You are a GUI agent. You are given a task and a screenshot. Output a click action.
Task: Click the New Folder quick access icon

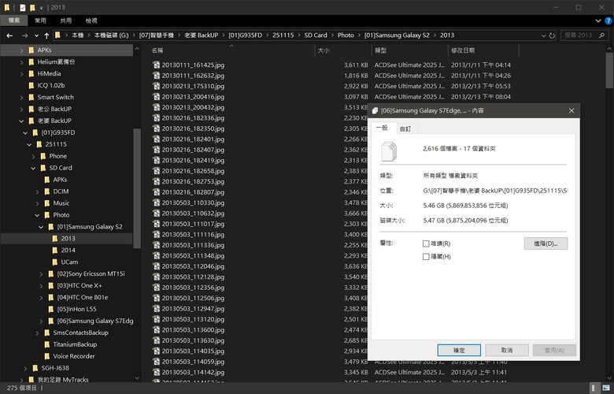coord(32,7)
